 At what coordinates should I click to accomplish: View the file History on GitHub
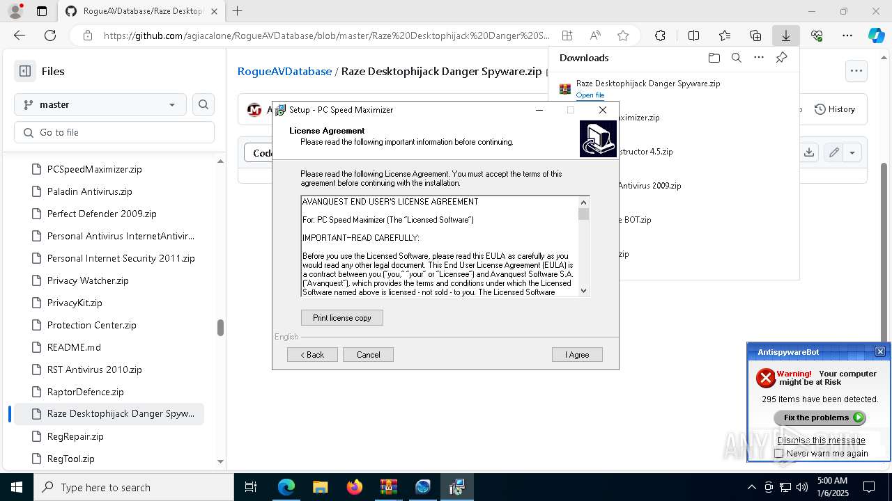point(835,109)
